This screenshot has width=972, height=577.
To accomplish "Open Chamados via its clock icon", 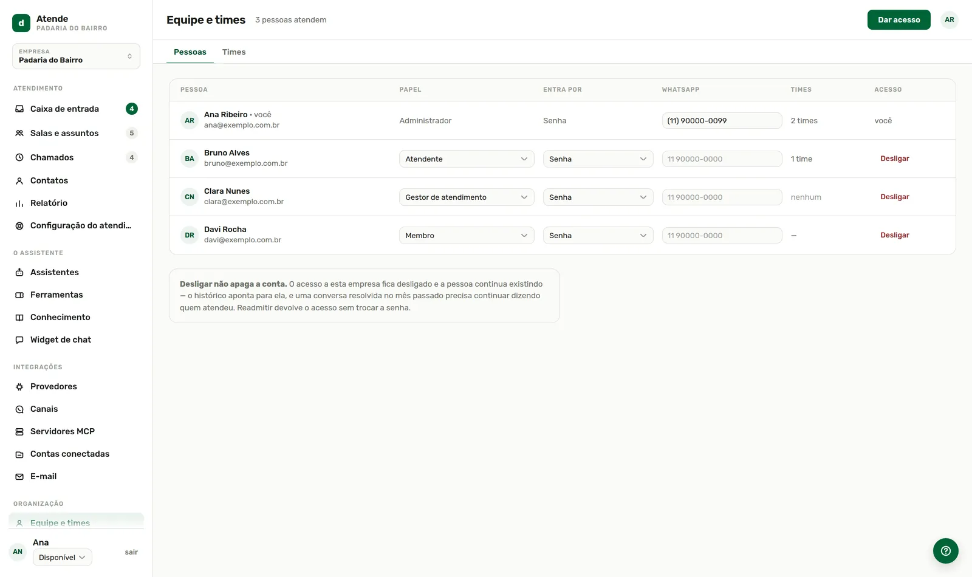I will pos(19,157).
